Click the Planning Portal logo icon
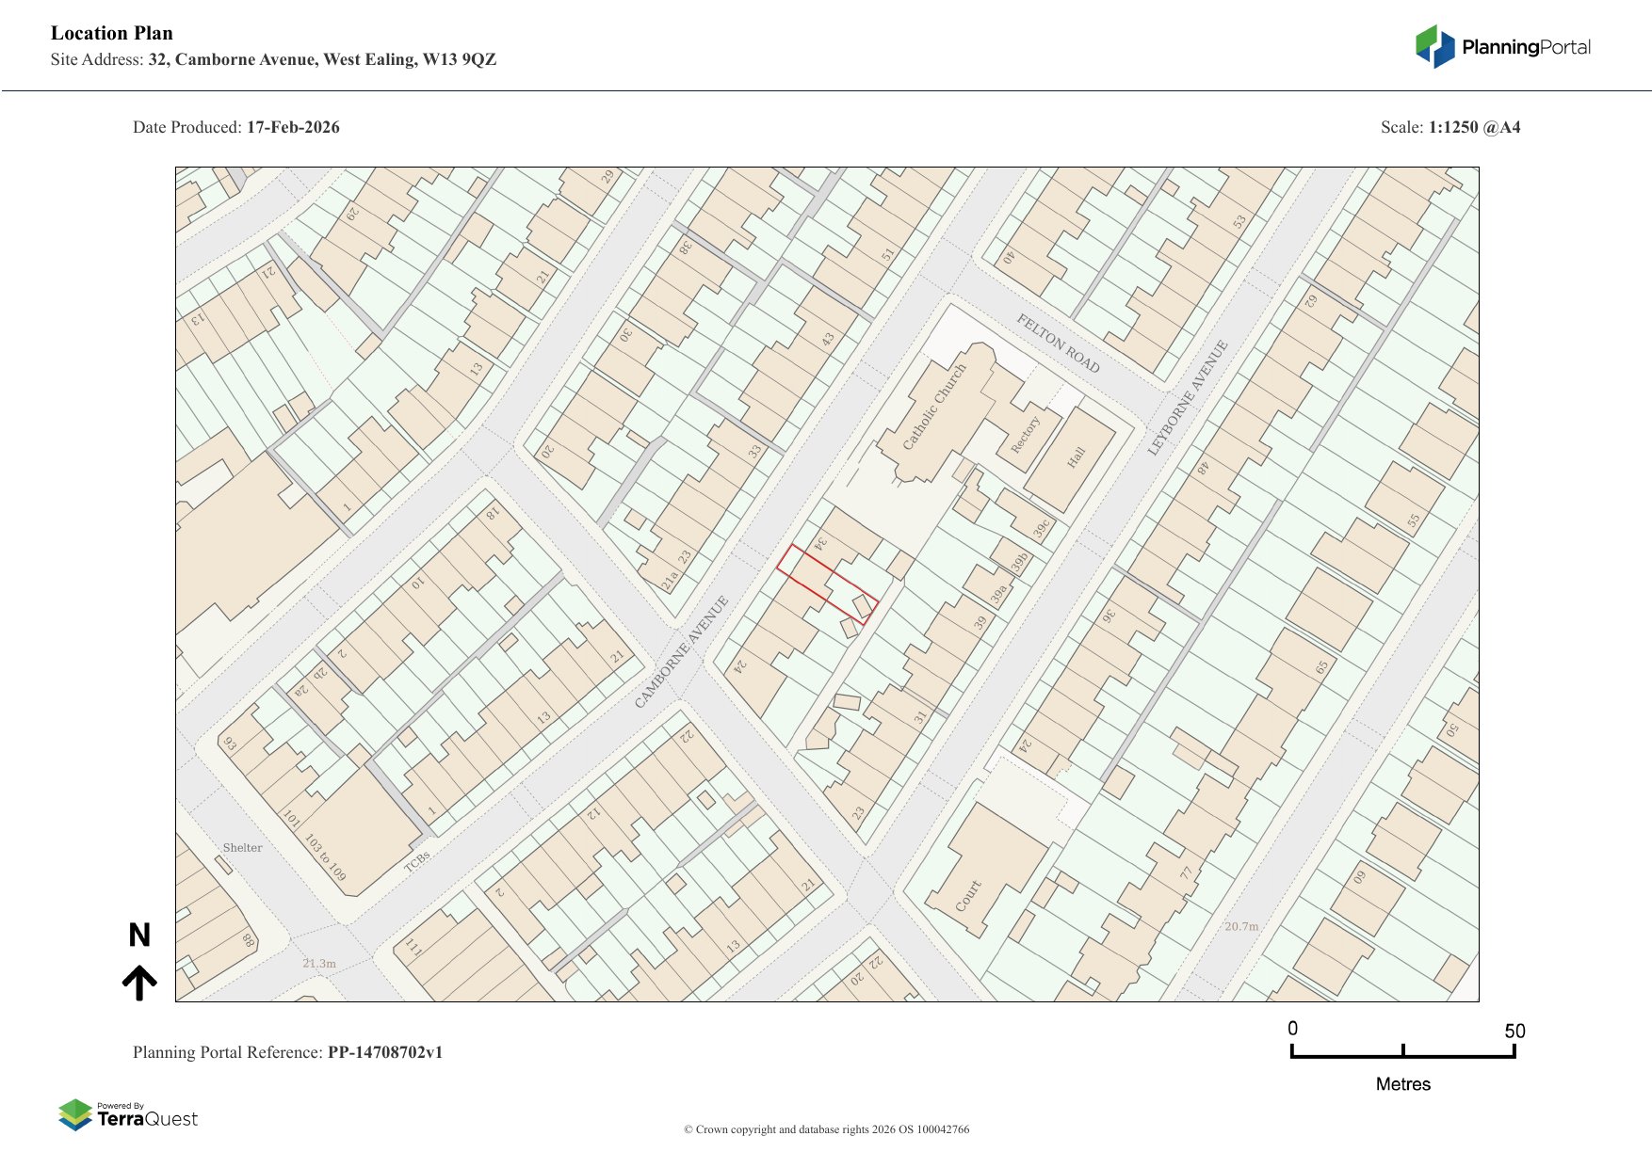The height and width of the screenshot is (1168, 1652). click(1434, 46)
